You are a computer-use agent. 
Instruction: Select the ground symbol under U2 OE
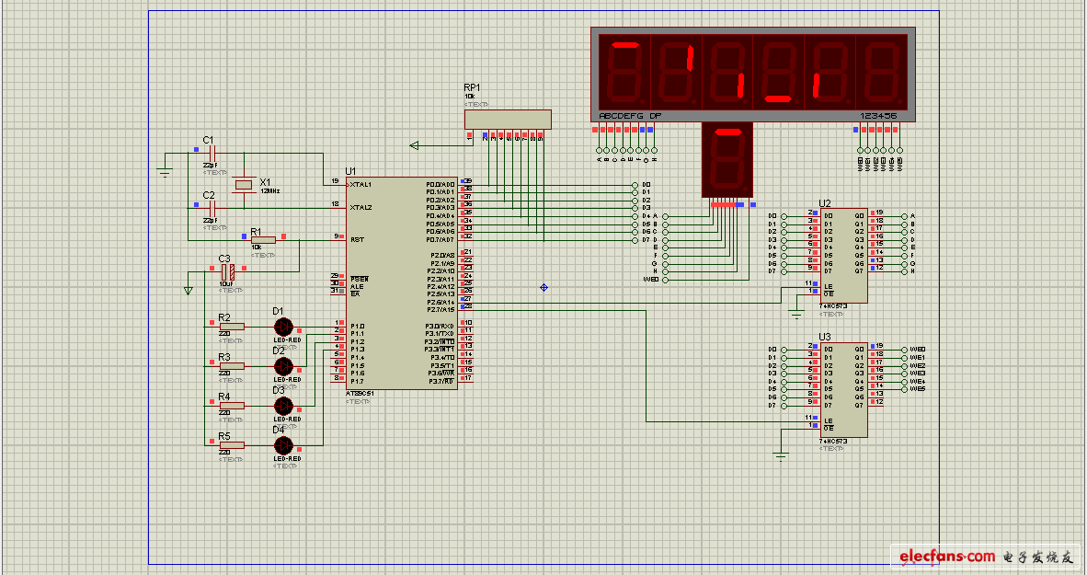click(x=795, y=315)
